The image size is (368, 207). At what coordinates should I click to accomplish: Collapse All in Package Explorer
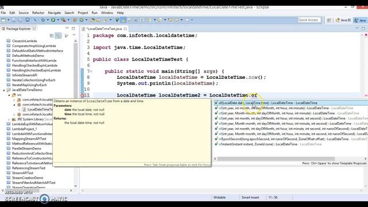(52, 36)
